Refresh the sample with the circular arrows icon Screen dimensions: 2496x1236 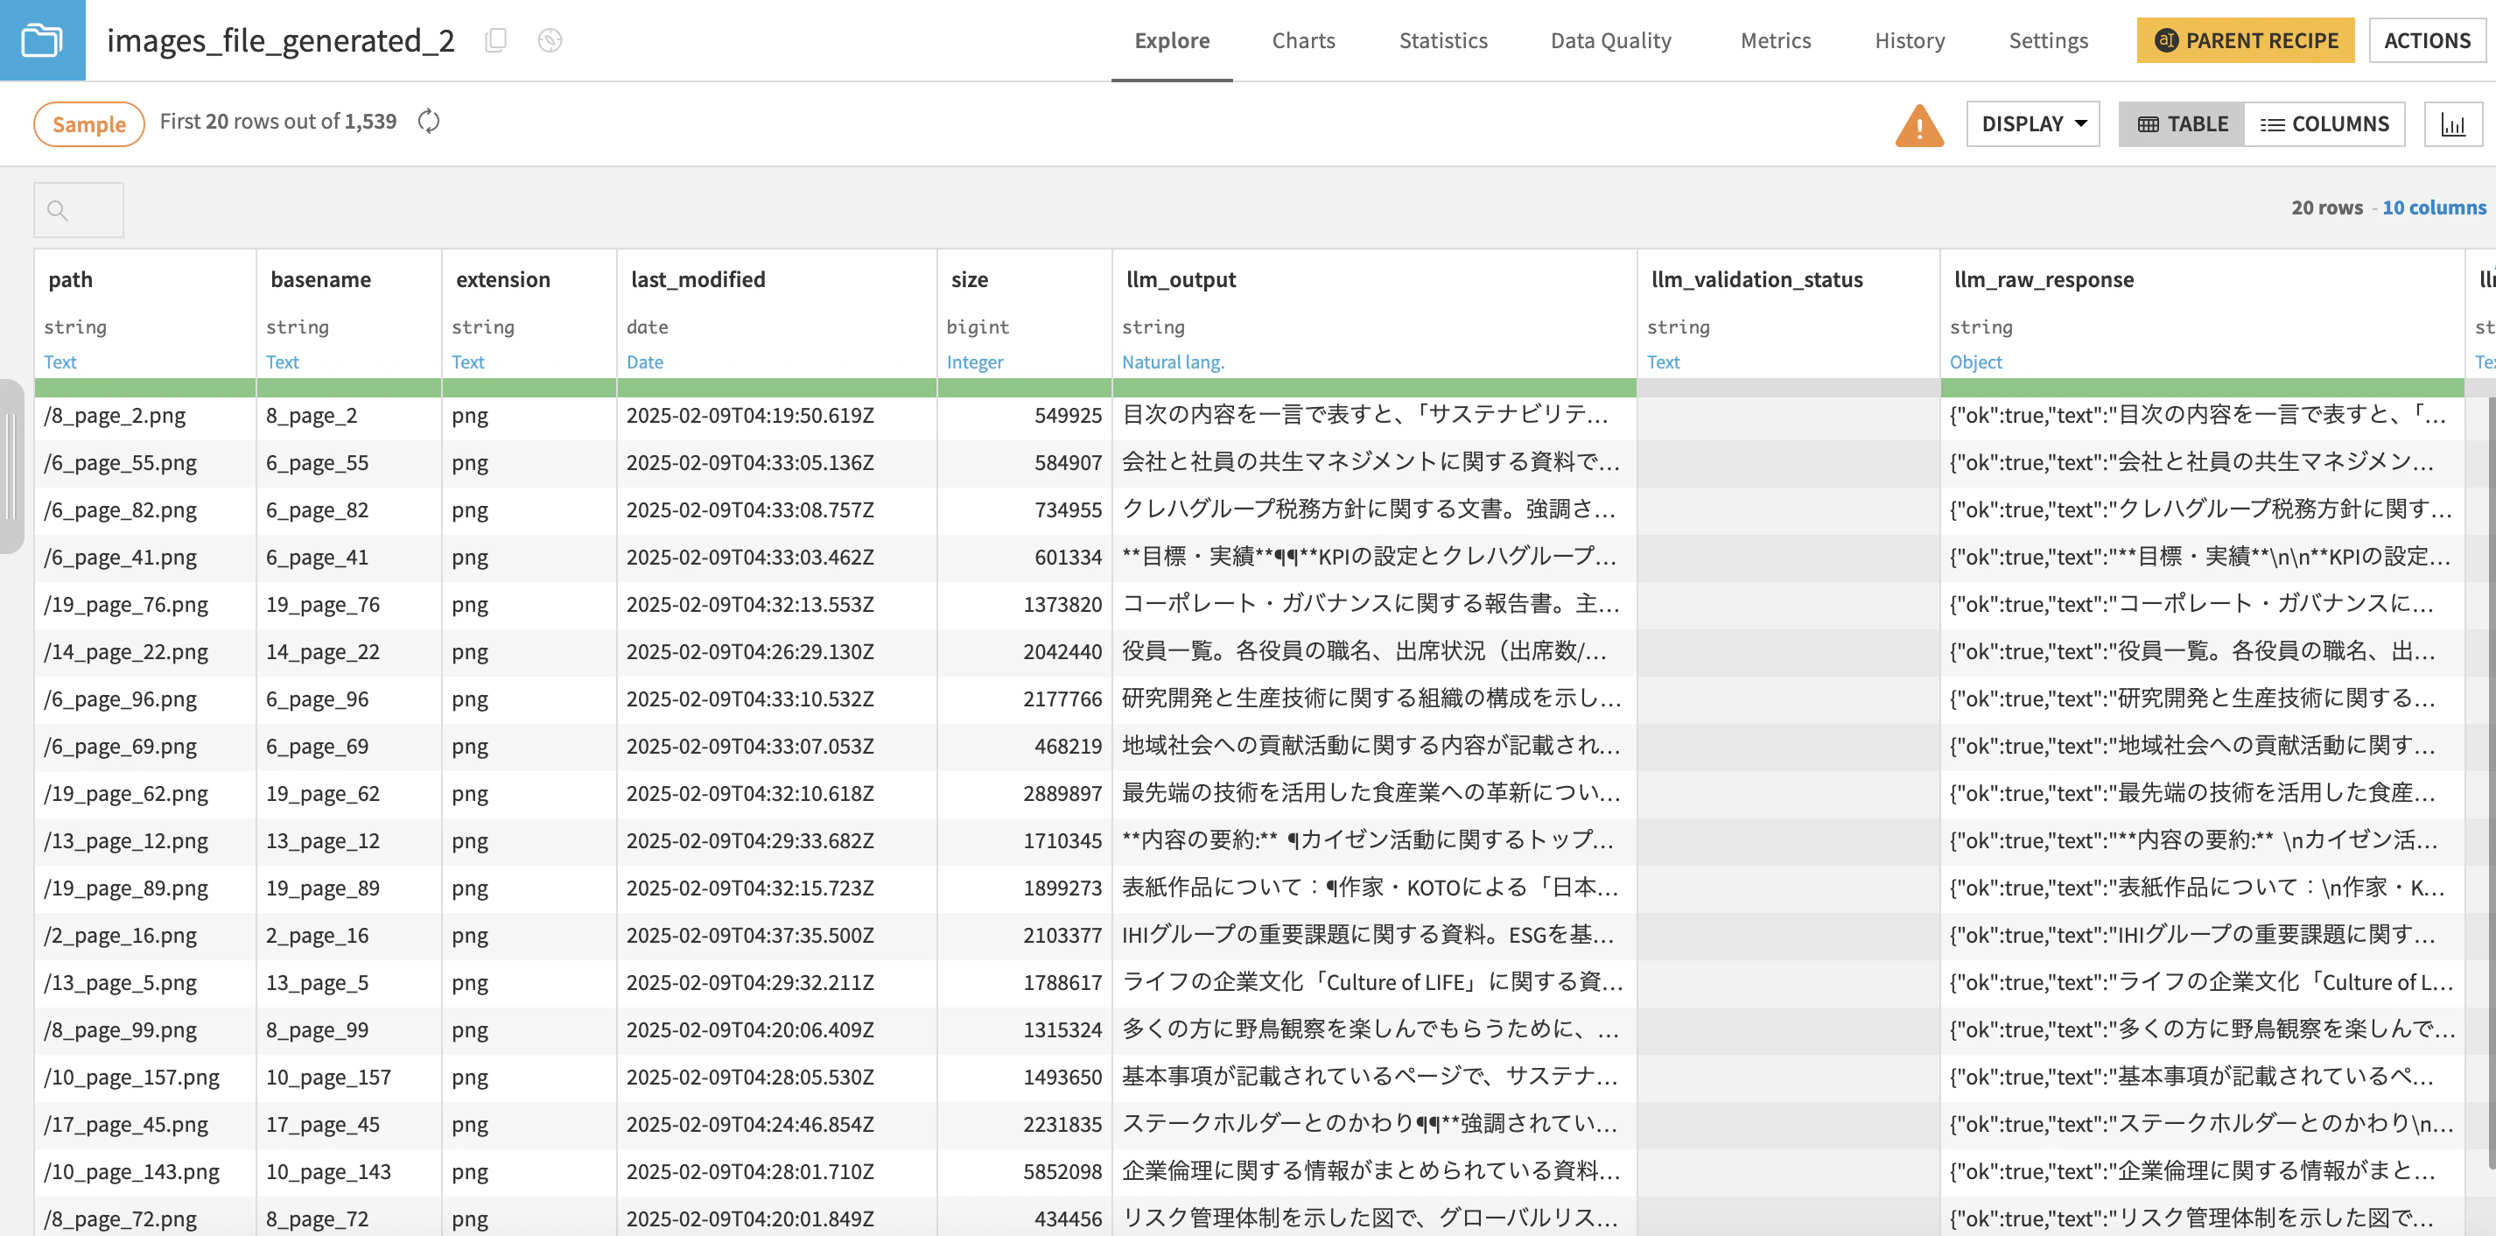point(428,121)
